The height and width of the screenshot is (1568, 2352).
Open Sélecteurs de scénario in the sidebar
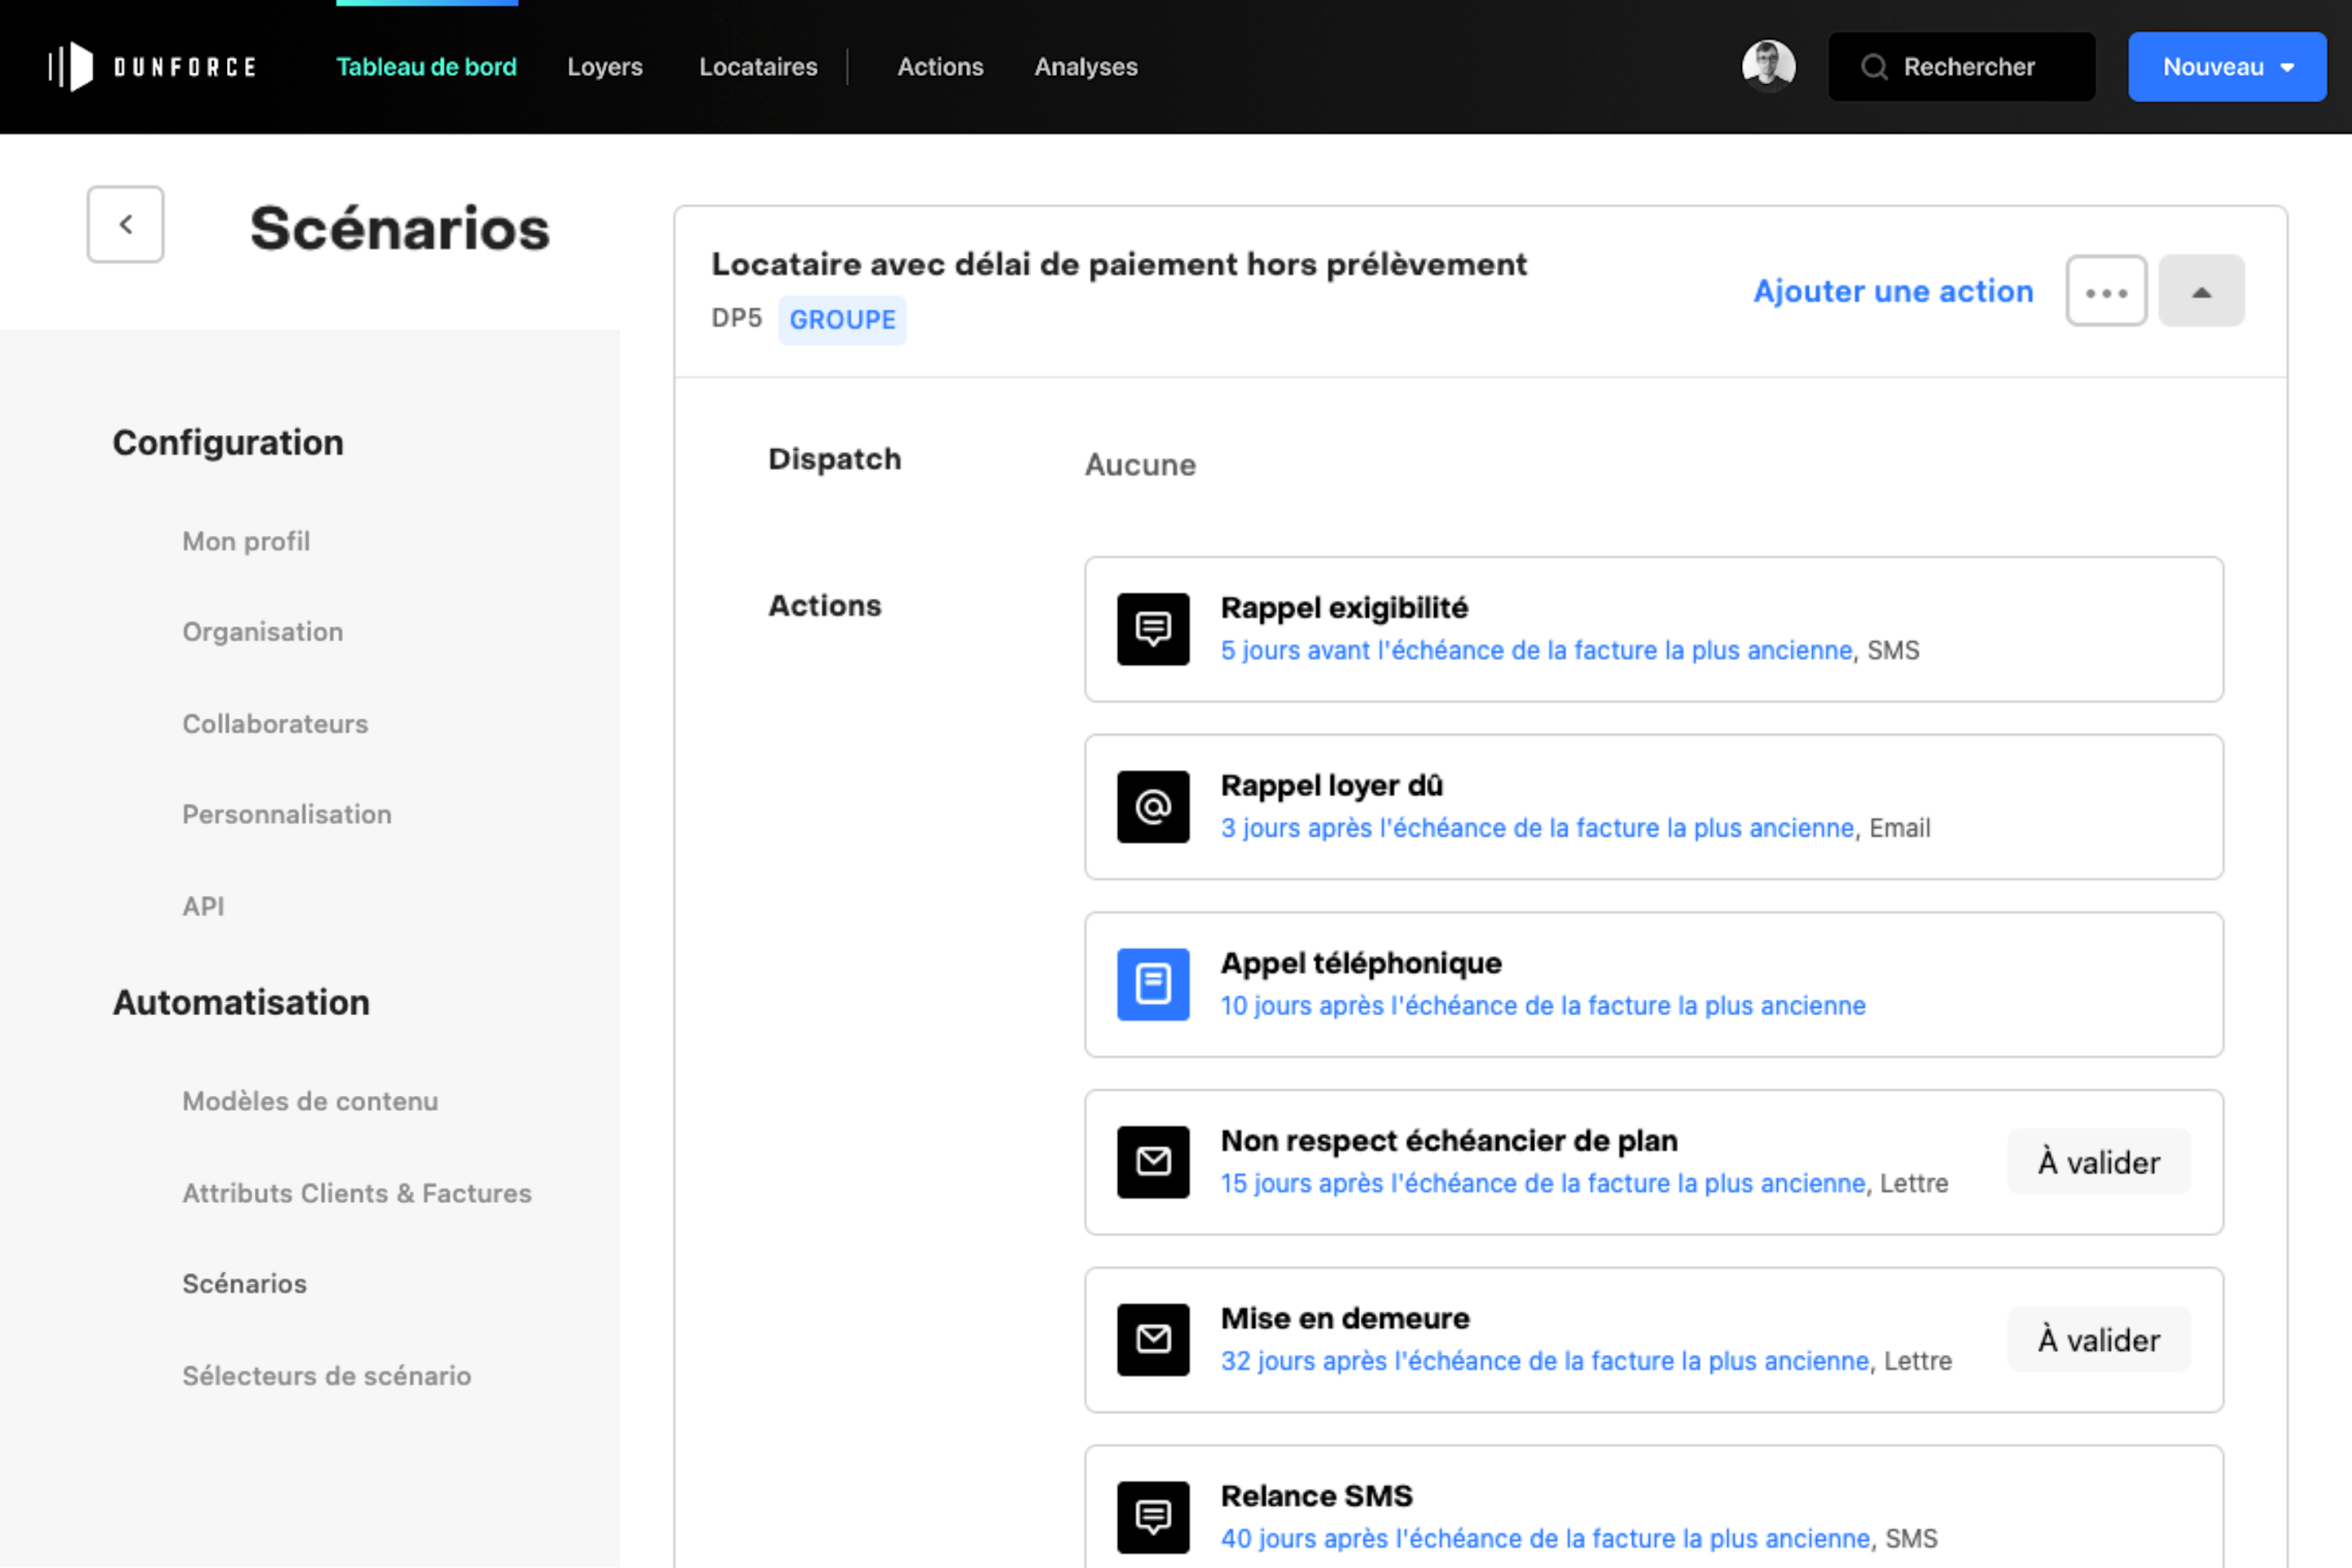click(326, 1375)
